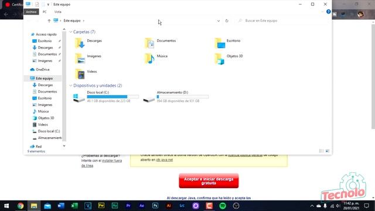Open Adobe Audition from the taskbar
Image resolution: width=375 pixels, height=211 pixels.
point(115,206)
